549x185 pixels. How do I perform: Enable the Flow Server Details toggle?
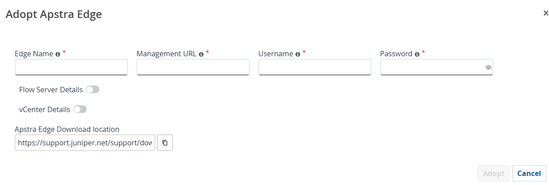click(x=93, y=90)
